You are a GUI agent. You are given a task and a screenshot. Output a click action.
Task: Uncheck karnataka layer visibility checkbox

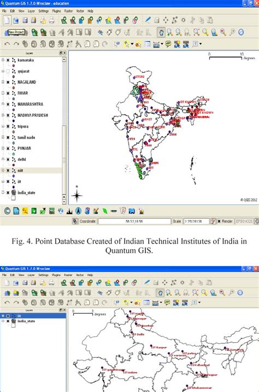click(8, 60)
